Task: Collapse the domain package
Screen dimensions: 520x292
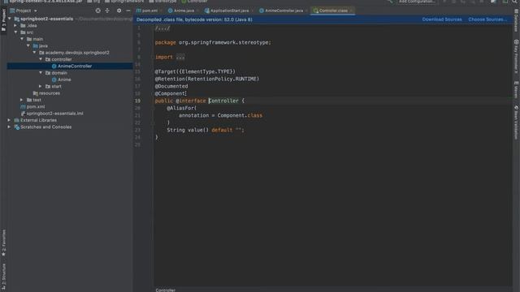Action: pos(41,73)
